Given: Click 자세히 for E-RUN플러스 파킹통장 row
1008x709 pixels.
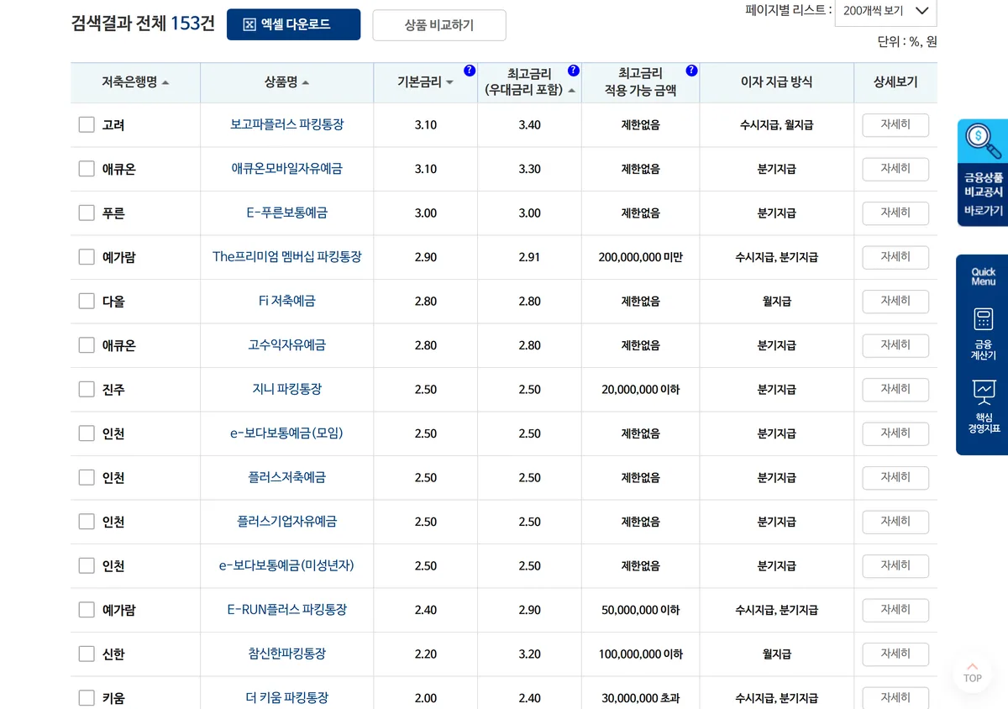Looking at the screenshot, I should [895, 610].
